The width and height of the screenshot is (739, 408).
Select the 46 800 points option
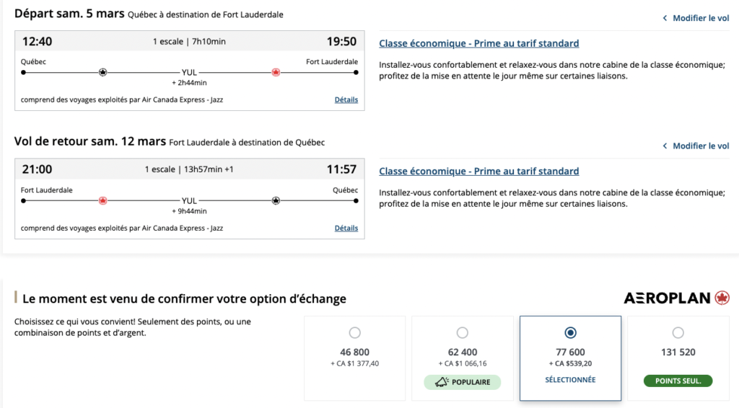[x=354, y=333]
